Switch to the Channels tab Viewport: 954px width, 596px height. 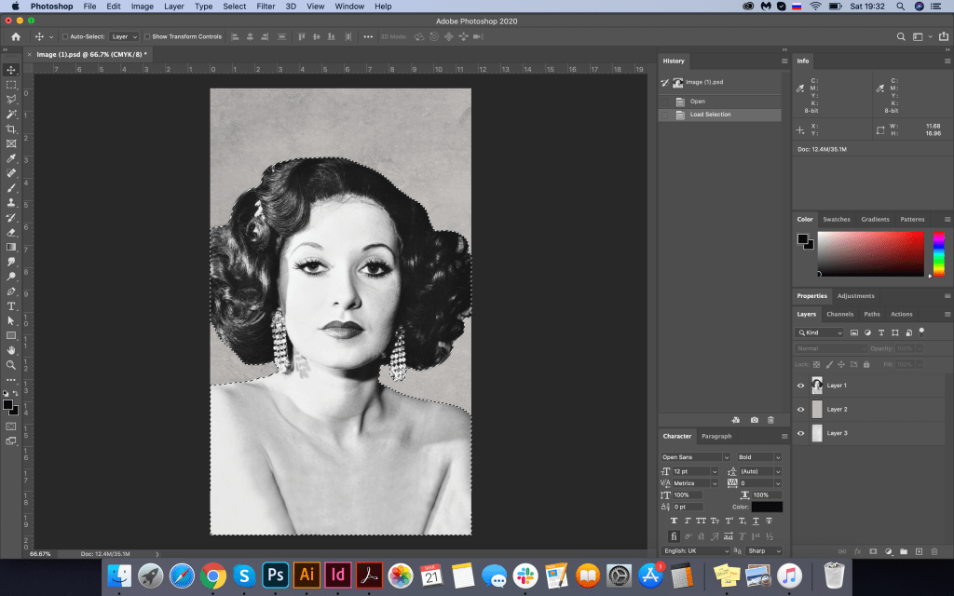click(839, 314)
